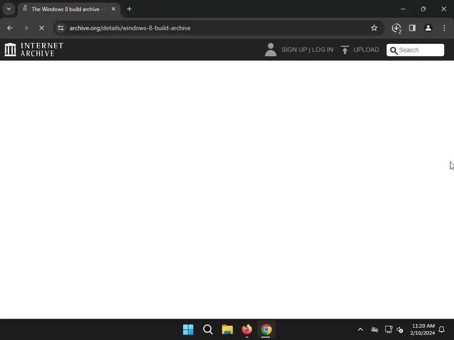Click muted volume tray icon
Screen dimensions: 454x340
tap(400, 329)
